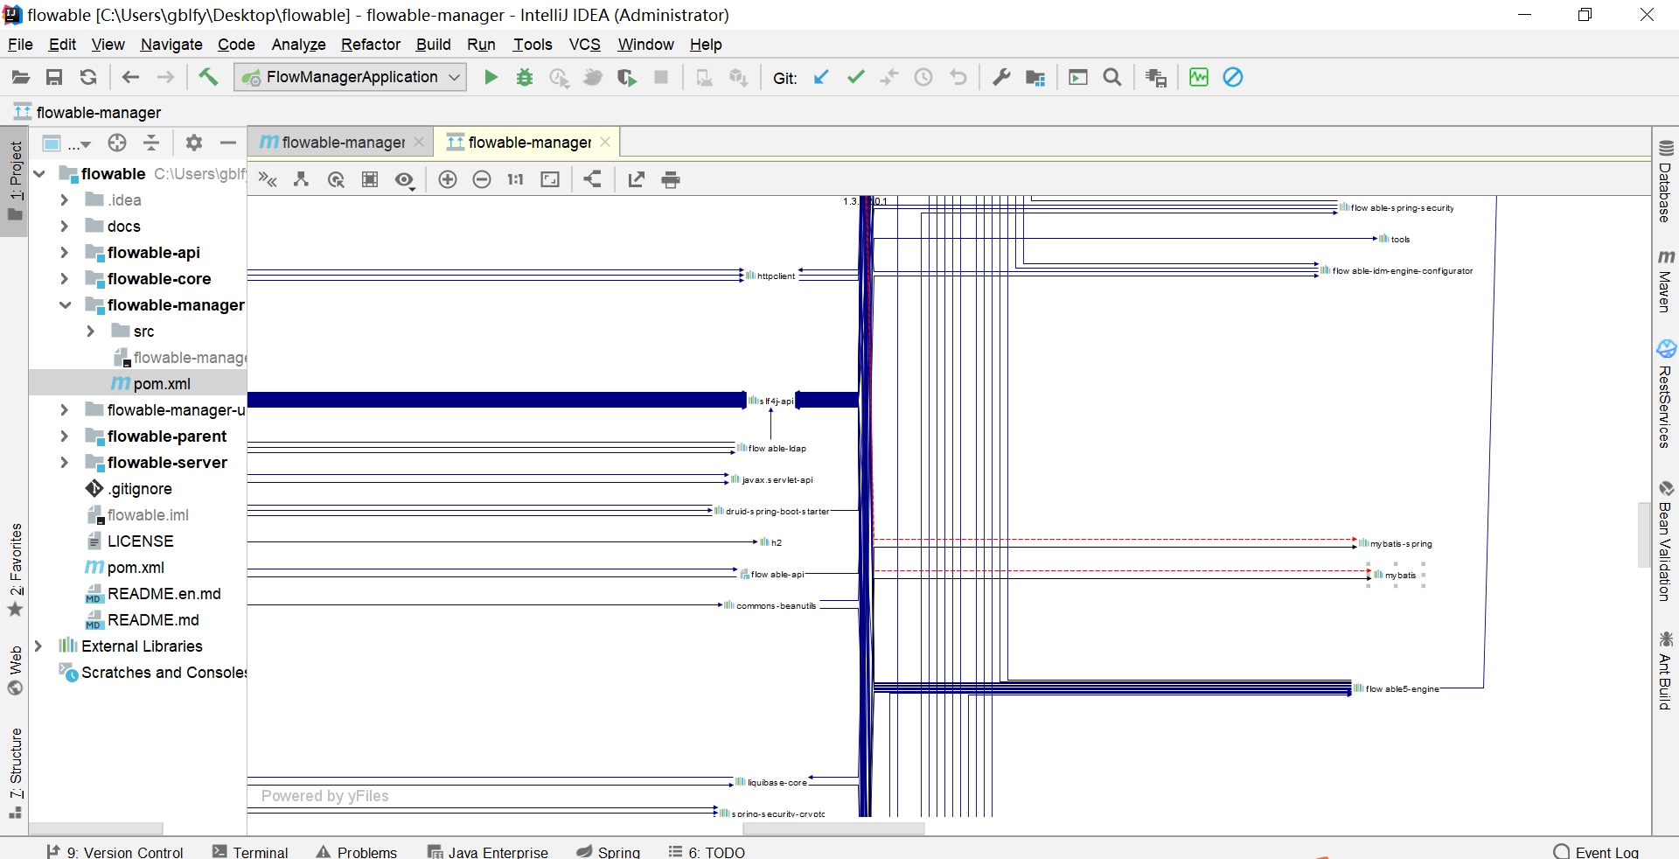
Task: Click the Project panel horizontal scrollbar
Action: [96, 828]
